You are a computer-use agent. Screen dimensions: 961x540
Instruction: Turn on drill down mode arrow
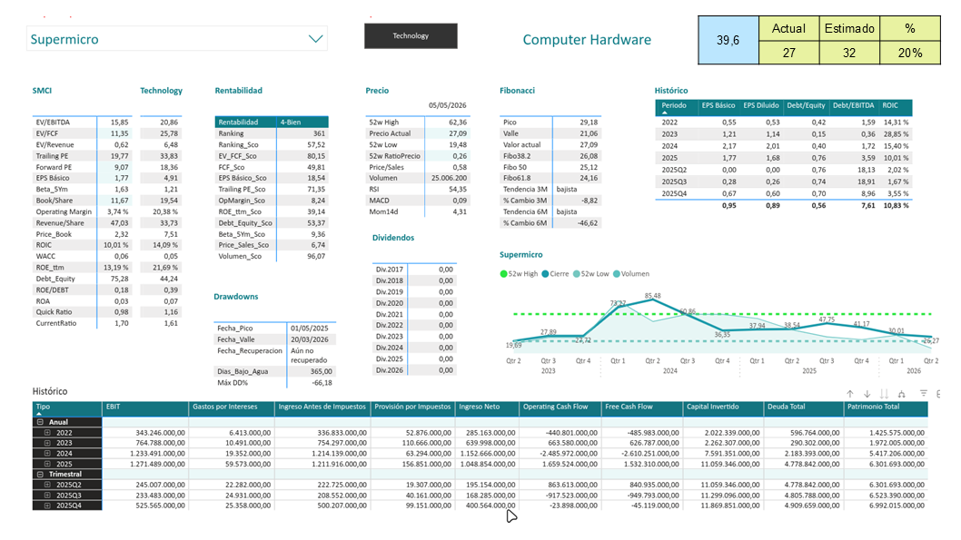(x=867, y=394)
